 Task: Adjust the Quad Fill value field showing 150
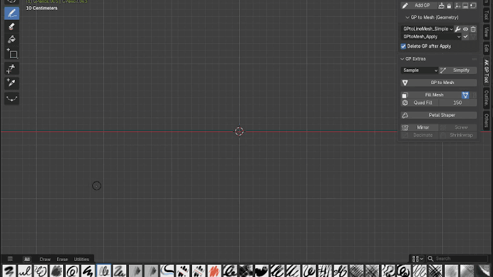(x=458, y=103)
